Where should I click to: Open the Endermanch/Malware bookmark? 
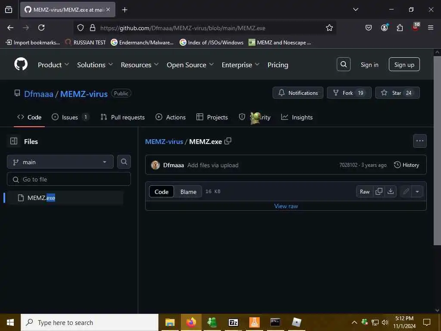tap(142, 43)
